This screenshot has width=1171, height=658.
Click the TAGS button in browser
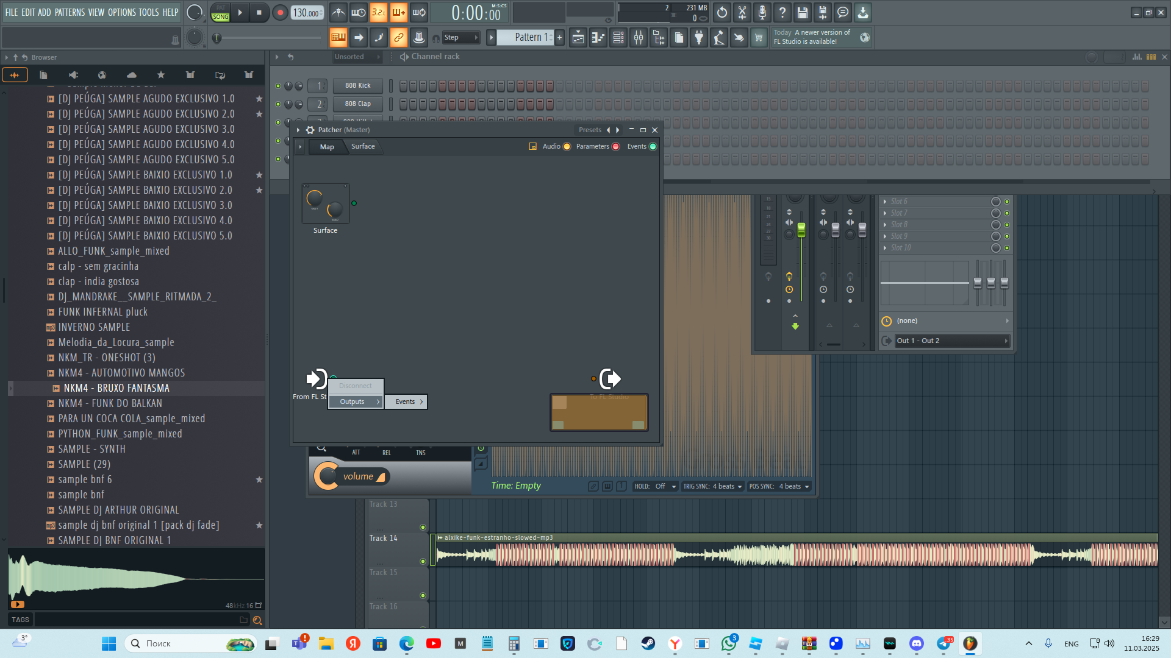(20, 620)
